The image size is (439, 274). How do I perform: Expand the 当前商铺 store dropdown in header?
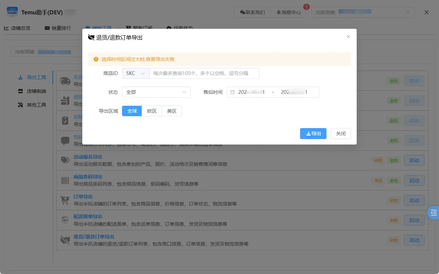click(363, 12)
